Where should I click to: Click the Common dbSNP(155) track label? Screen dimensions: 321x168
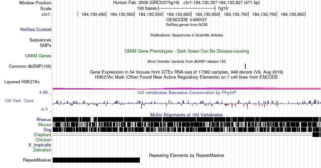[30, 66]
